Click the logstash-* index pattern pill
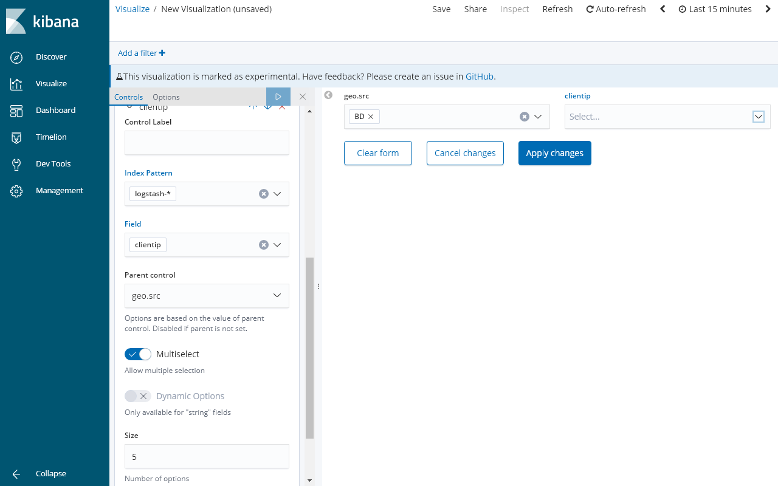Image resolution: width=778 pixels, height=486 pixels. coord(153,194)
